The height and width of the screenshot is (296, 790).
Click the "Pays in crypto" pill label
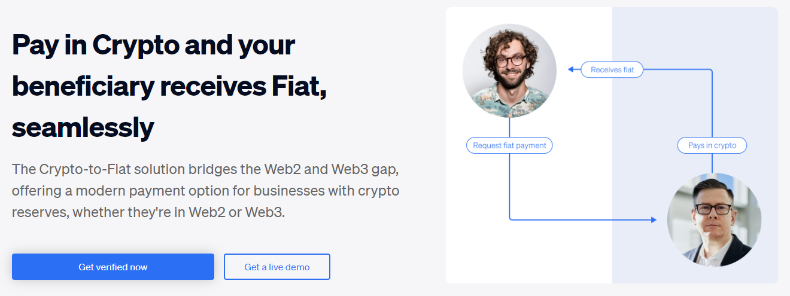pyautogui.click(x=712, y=145)
